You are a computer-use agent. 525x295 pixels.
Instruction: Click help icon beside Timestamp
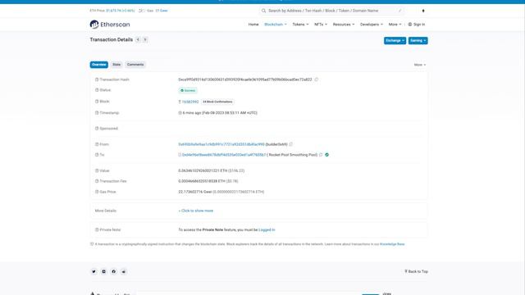(x=97, y=113)
